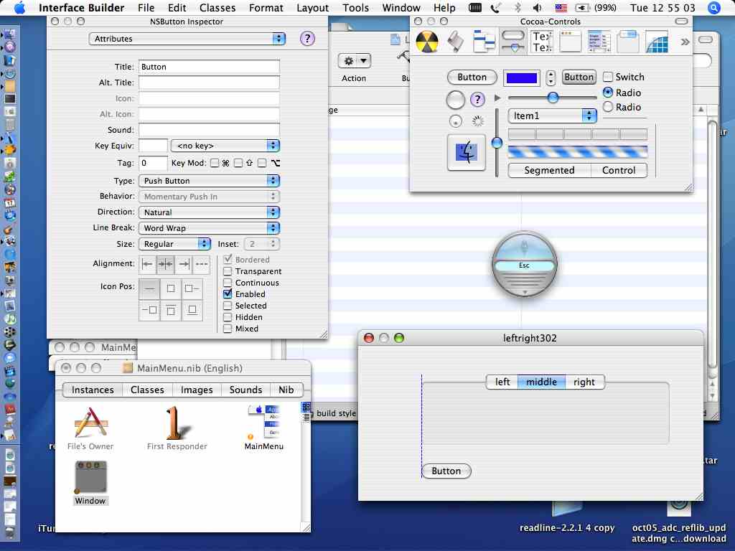Choose center text alignment in inspector
Viewport: 735px width, 551px height.
(166, 264)
